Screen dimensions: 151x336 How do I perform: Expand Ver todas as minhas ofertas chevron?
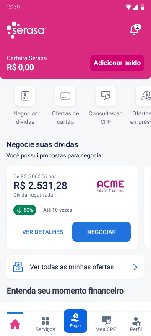[x=135, y=267]
